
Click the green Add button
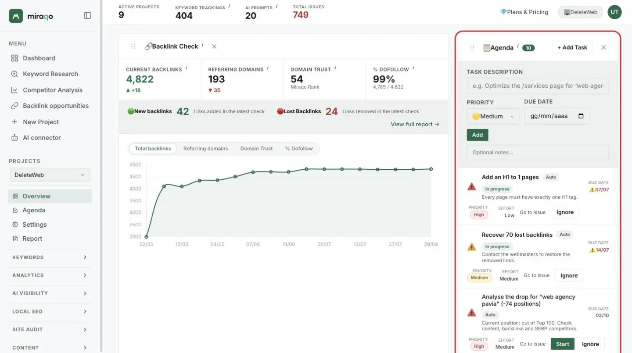coord(478,135)
